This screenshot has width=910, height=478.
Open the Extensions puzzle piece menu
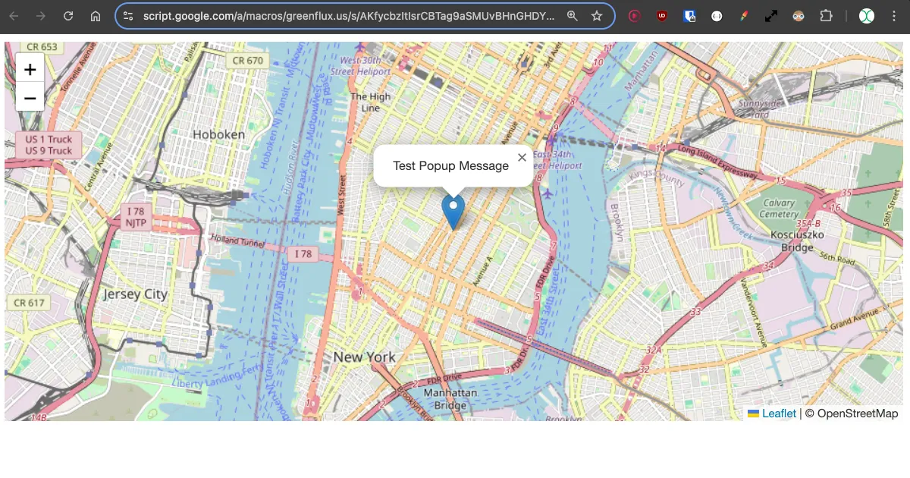coord(826,16)
